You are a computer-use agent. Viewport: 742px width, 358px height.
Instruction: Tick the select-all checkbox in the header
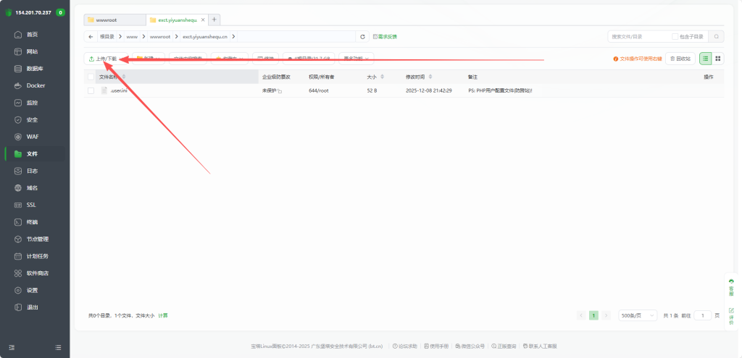91,77
